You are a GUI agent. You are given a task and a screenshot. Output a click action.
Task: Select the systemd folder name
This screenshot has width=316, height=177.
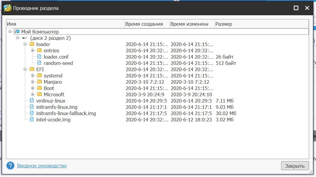(53, 76)
